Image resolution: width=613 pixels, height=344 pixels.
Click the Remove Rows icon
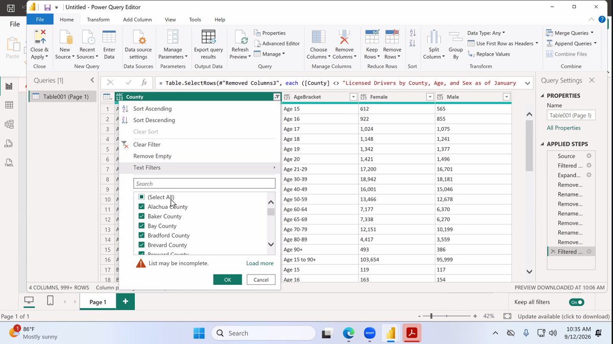(x=392, y=37)
